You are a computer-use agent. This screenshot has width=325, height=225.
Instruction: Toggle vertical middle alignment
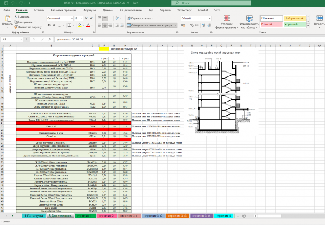point(105,18)
